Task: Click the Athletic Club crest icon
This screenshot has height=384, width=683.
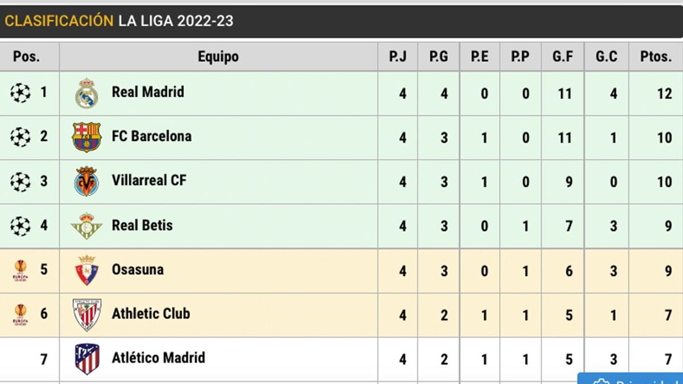Action: tap(87, 314)
